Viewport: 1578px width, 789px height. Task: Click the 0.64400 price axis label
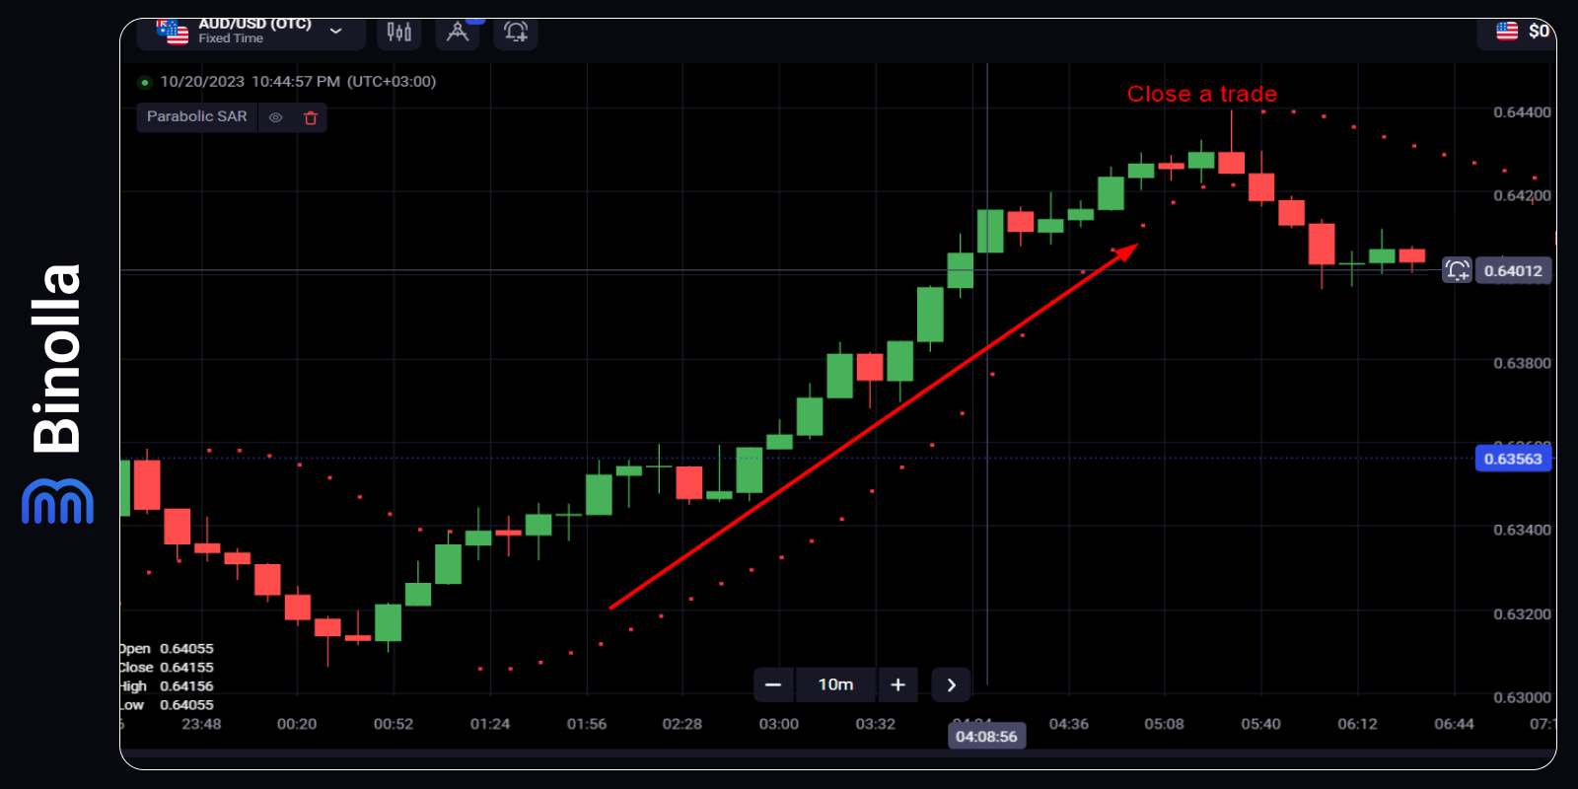pyautogui.click(x=1522, y=112)
